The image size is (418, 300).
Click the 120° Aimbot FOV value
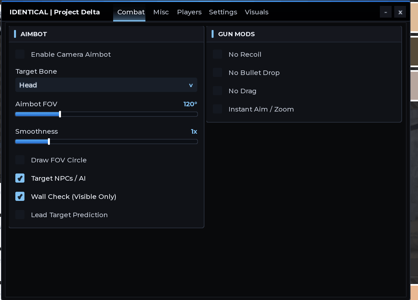coord(190,104)
